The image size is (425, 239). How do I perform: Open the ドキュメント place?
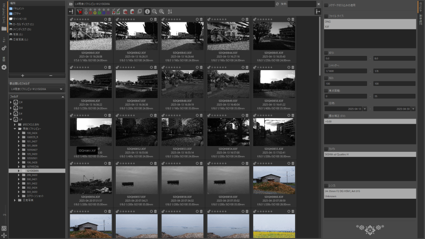pos(18,9)
